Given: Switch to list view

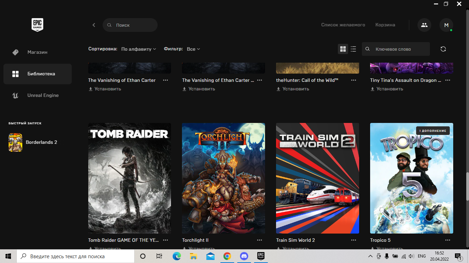Looking at the screenshot, I should point(353,49).
